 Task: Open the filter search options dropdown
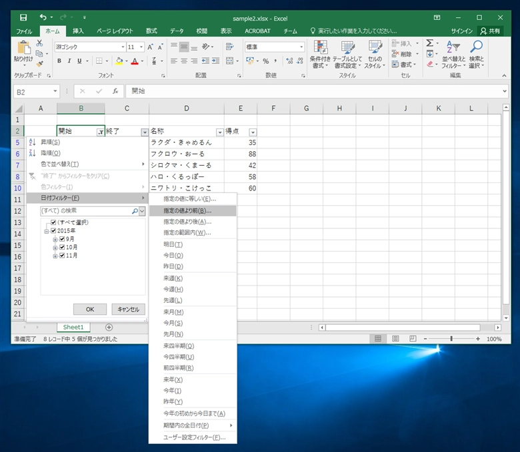(142, 211)
